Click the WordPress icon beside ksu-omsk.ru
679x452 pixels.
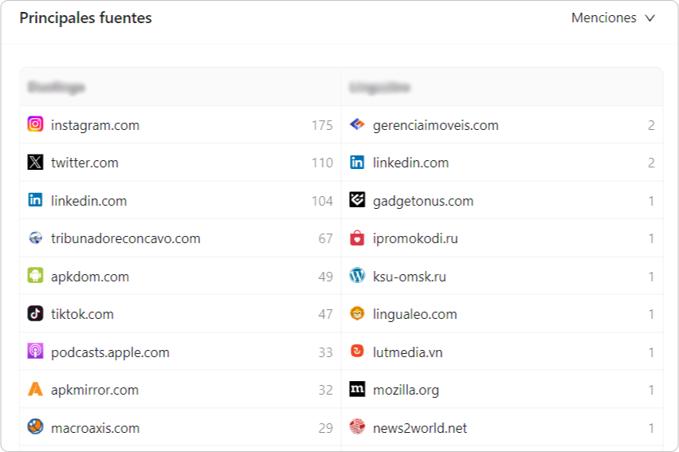pyautogui.click(x=357, y=276)
